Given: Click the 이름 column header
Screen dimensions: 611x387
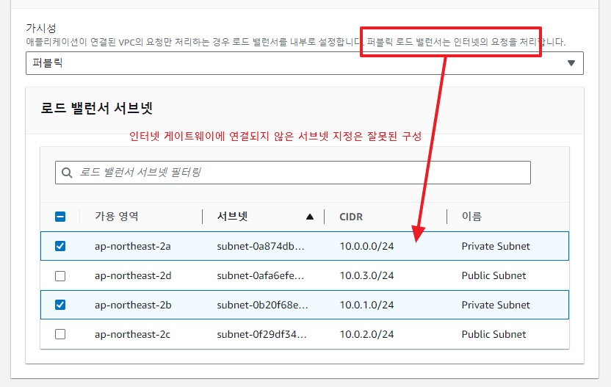Looking at the screenshot, I should tap(471, 217).
